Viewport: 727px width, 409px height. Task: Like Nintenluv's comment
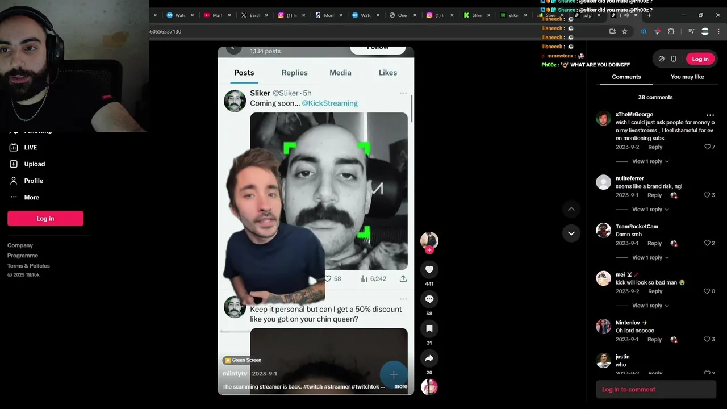coord(708,339)
